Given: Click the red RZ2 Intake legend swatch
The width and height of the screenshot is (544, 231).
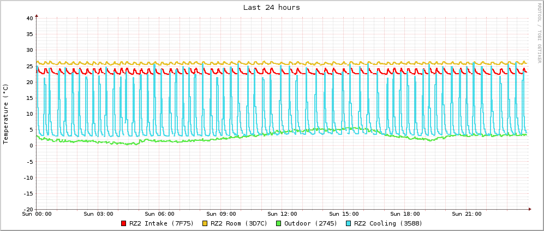Looking at the screenshot, I should [x=124, y=223].
